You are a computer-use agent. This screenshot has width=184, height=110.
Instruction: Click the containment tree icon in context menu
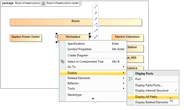63,62
